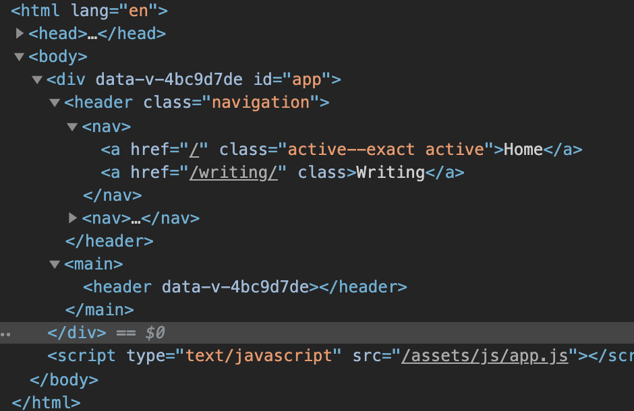
Task: Select the closing </main> tag
Action: pos(99,310)
